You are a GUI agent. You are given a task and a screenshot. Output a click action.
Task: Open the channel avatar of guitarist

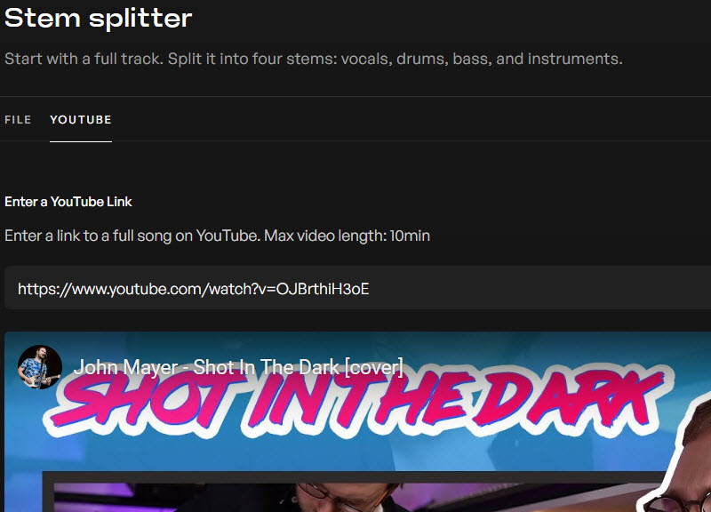(x=39, y=367)
